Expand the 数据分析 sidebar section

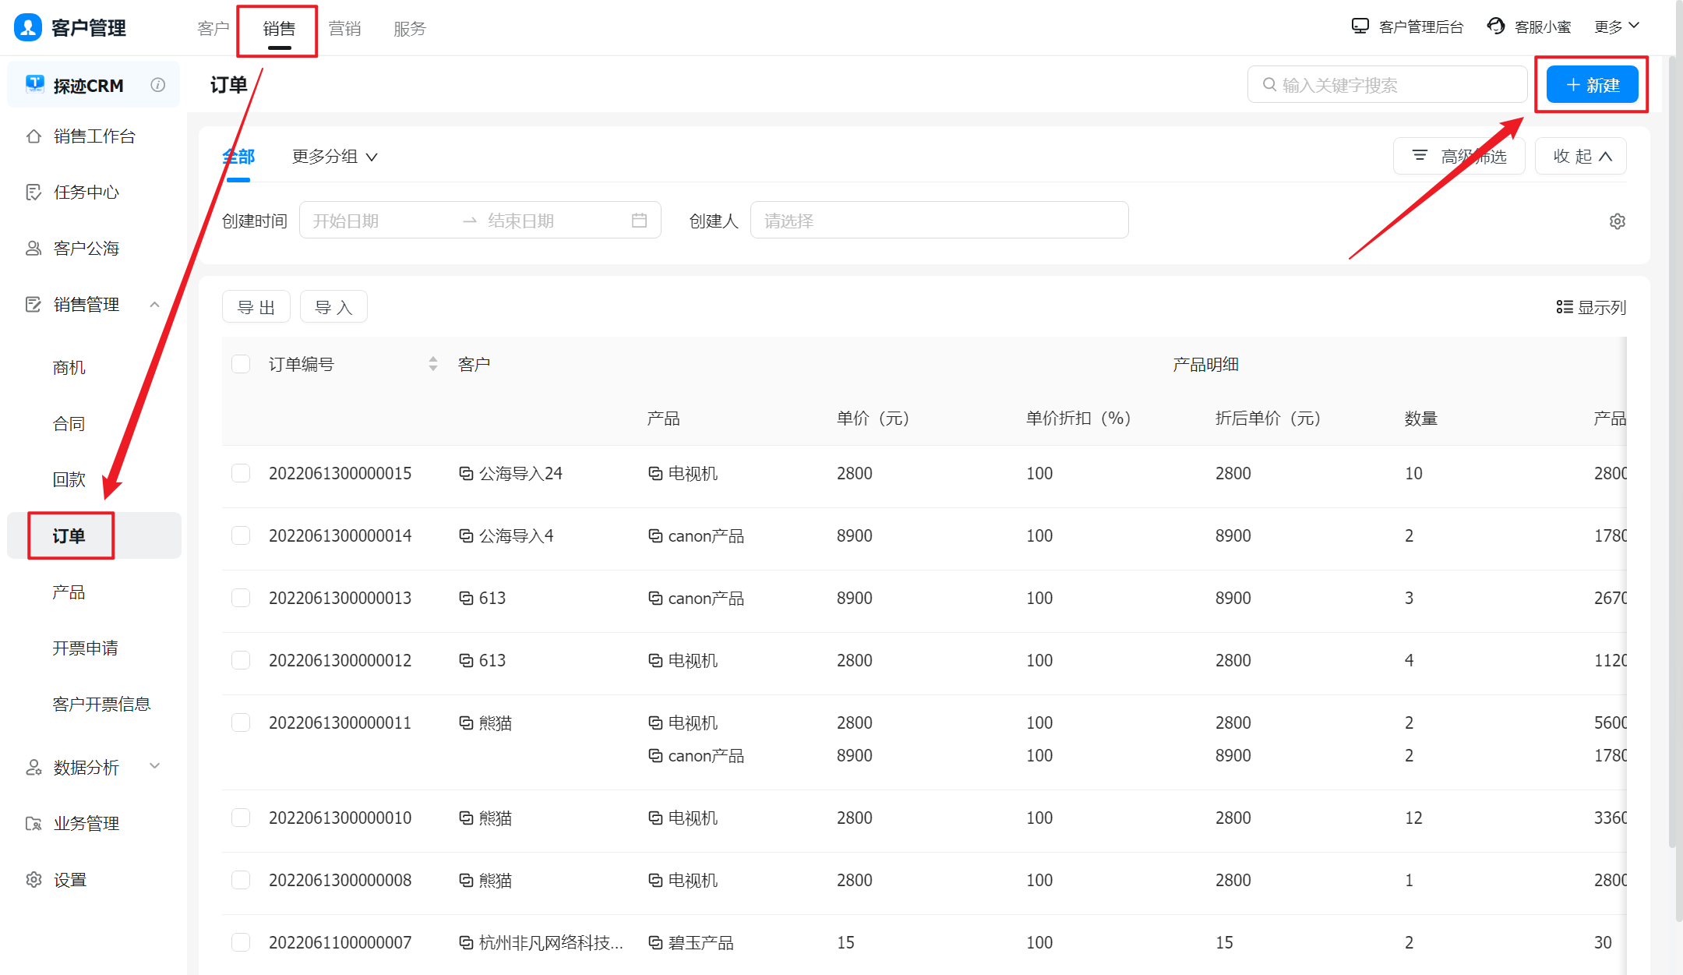pos(154,766)
